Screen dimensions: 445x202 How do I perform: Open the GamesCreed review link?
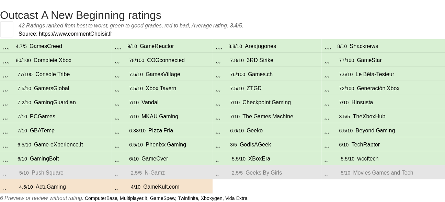46,46
